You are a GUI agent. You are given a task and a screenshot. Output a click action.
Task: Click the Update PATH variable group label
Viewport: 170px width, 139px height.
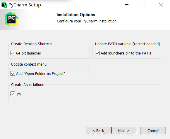pos(128,44)
